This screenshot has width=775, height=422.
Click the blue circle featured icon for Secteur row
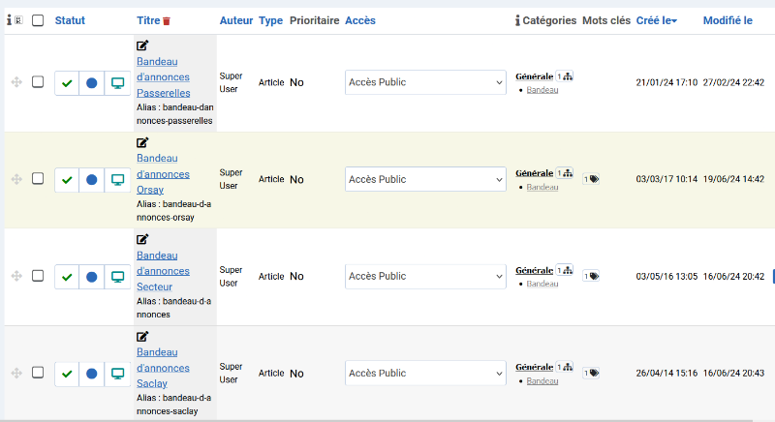[91, 277]
